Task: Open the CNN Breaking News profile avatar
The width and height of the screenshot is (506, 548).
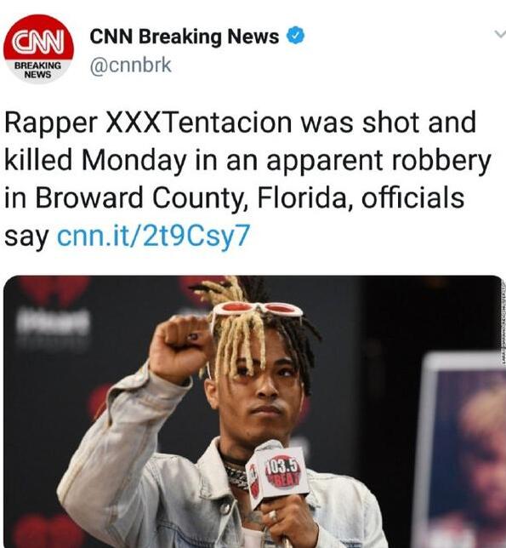Action: point(38,49)
